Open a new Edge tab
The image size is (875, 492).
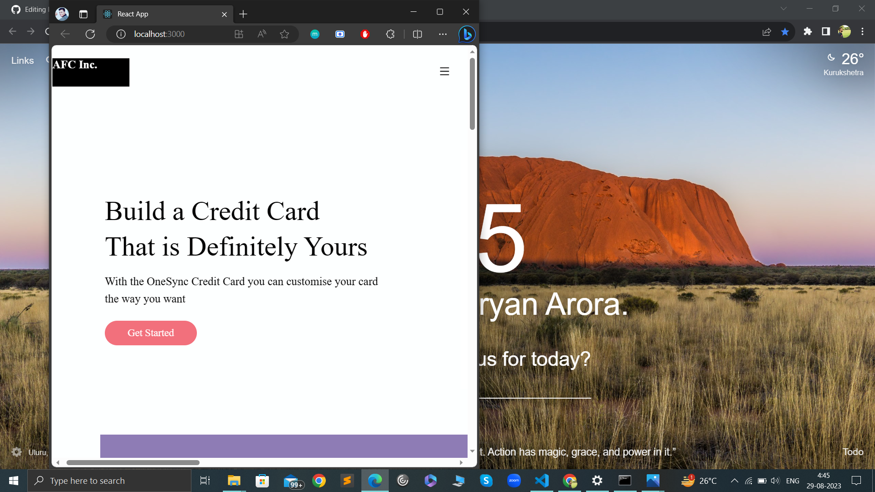(x=243, y=14)
